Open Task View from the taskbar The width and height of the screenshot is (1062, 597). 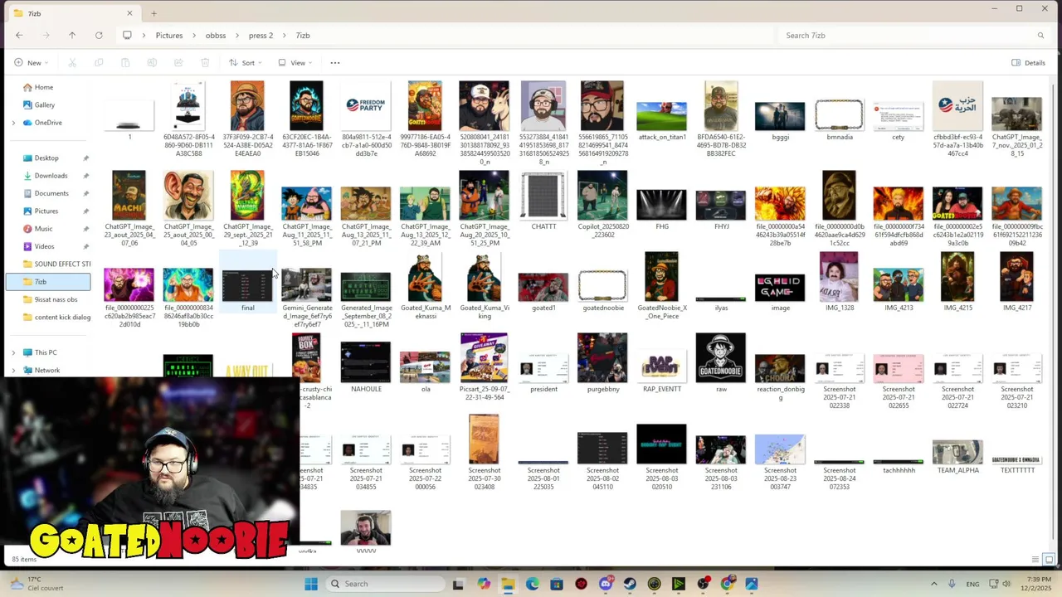pyautogui.click(x=458, y=584)
